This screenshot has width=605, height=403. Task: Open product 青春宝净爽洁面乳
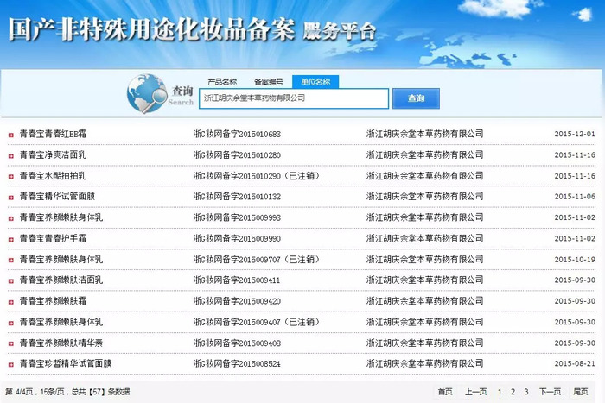tap(54, 154)
